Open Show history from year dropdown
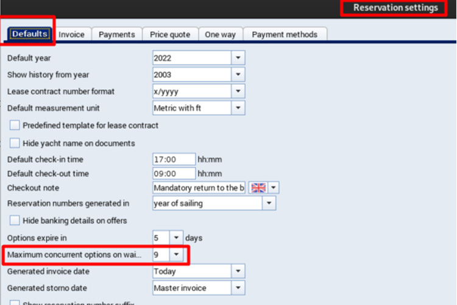The image size is (457, 305). tap(238, 74)
